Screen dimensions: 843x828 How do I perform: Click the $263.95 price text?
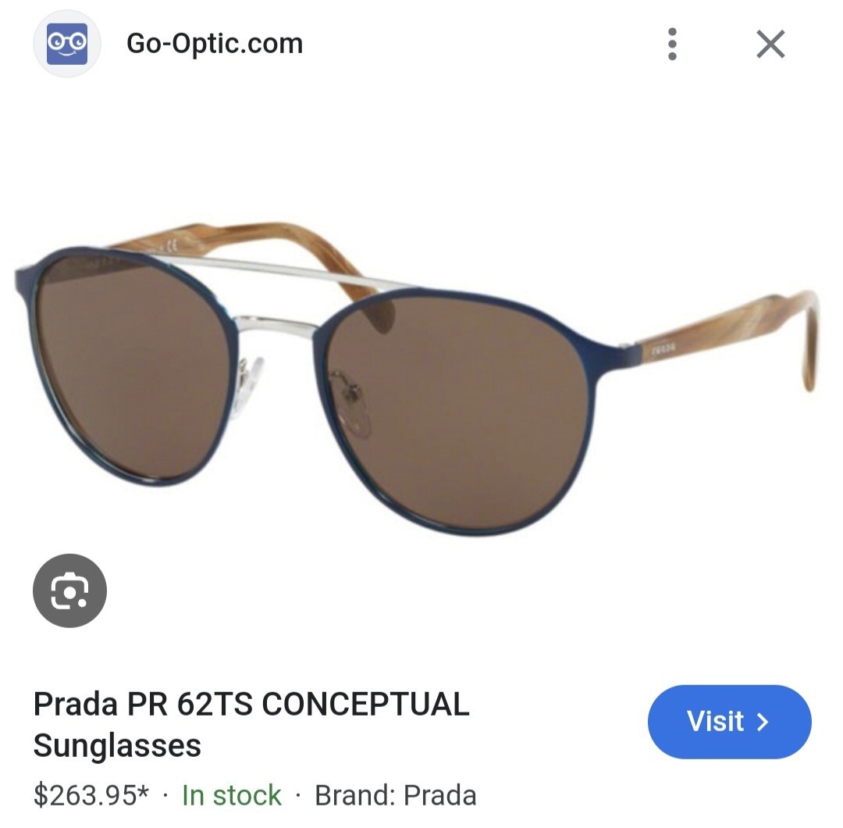coord(91,795)
